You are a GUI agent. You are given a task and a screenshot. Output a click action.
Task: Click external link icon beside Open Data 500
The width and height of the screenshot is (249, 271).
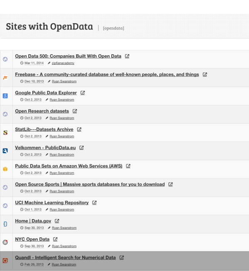click(x=127, y=56)
